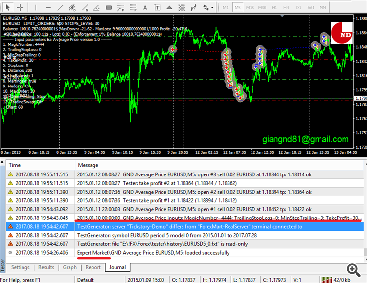Select the 'take profit #1 at 1.18422' row
Screen dimensions: 367x283
pyautogui.click(x=185, y=201)
